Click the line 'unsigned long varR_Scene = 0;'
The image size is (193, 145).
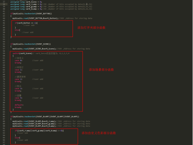(26, 2)
